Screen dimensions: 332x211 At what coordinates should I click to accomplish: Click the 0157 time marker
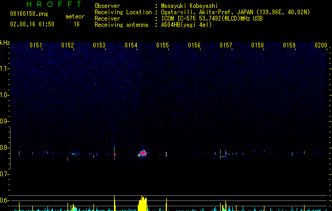click(x=226, y=45)
